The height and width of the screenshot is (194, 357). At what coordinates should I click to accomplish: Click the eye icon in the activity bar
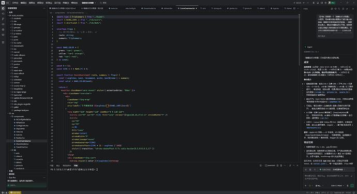[x=3, y=24]
